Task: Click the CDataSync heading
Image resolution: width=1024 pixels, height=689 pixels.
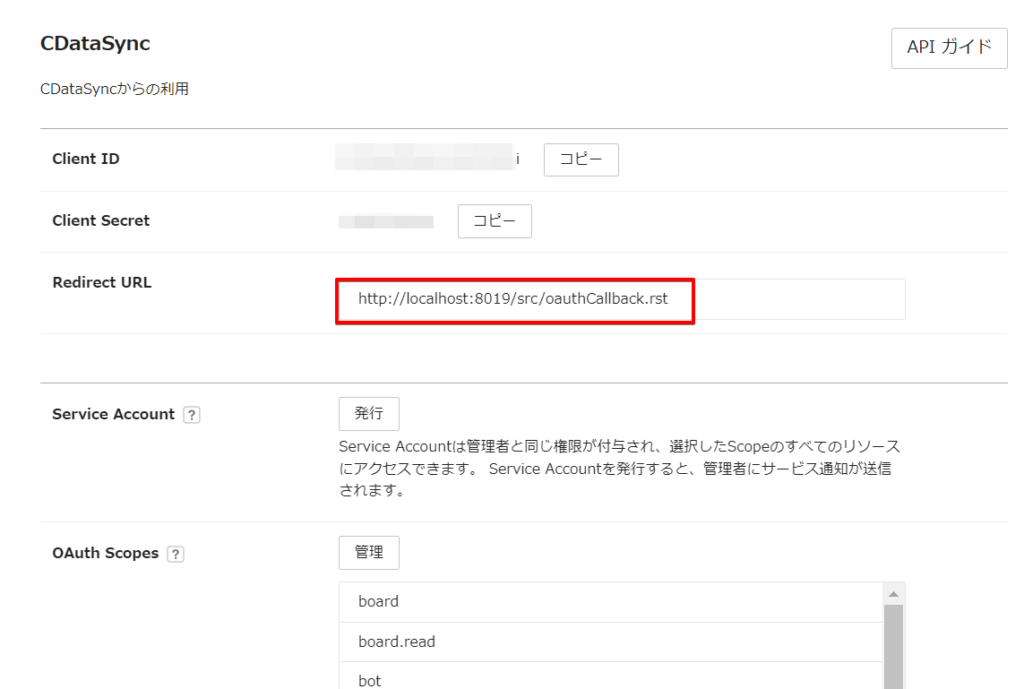Action: tap(95, 43)
